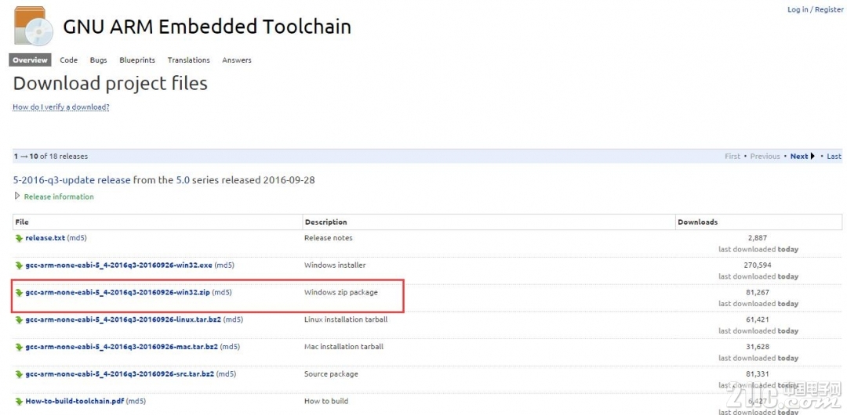Click the 31,628 download count

(x=758, y=346)
